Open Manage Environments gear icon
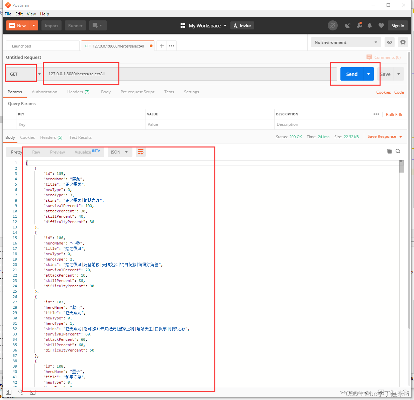This screenshot has height=400, width=414. point(403,42)
